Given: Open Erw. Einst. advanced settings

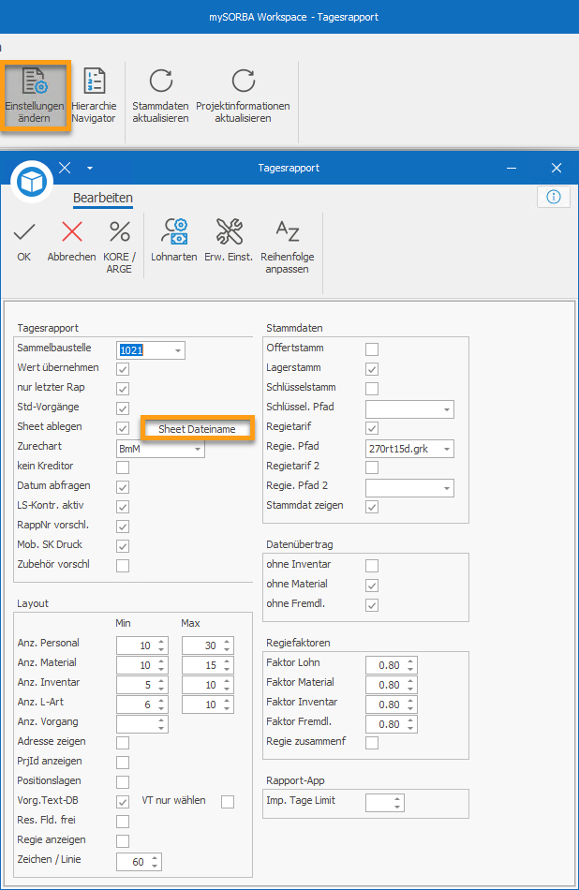Looking at the screenshot, I should (229, 241).
